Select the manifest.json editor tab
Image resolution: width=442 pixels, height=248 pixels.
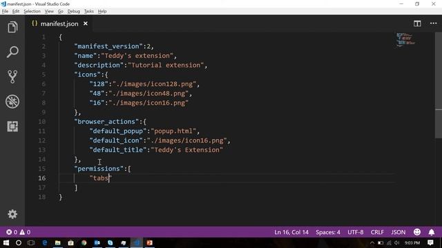(59, 24)
